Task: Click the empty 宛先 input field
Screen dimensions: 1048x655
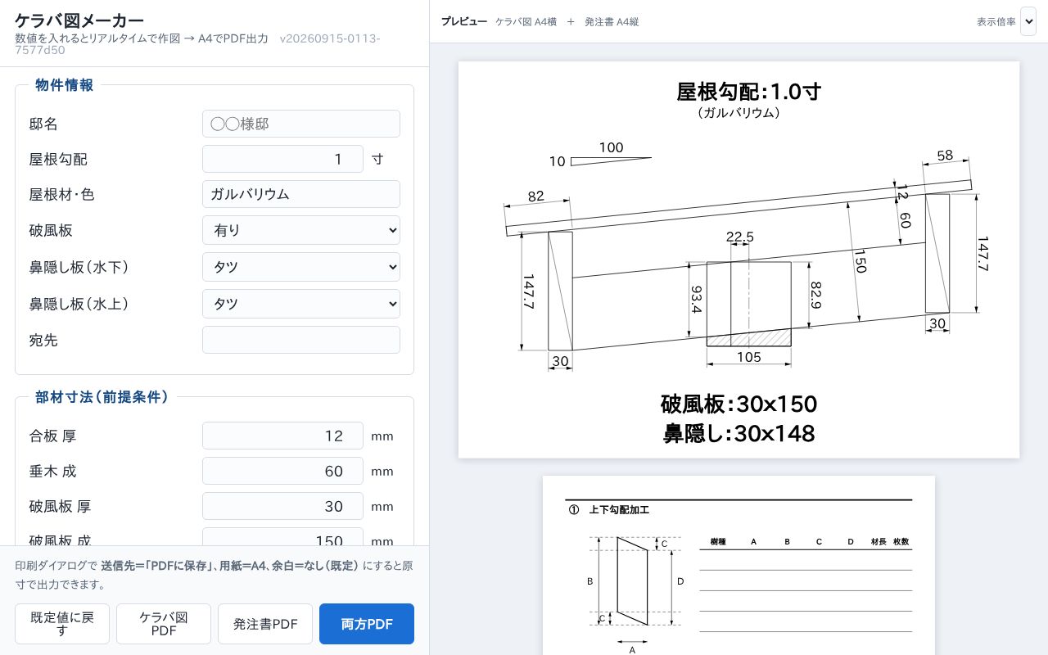Action: click(x=300, y=340)
